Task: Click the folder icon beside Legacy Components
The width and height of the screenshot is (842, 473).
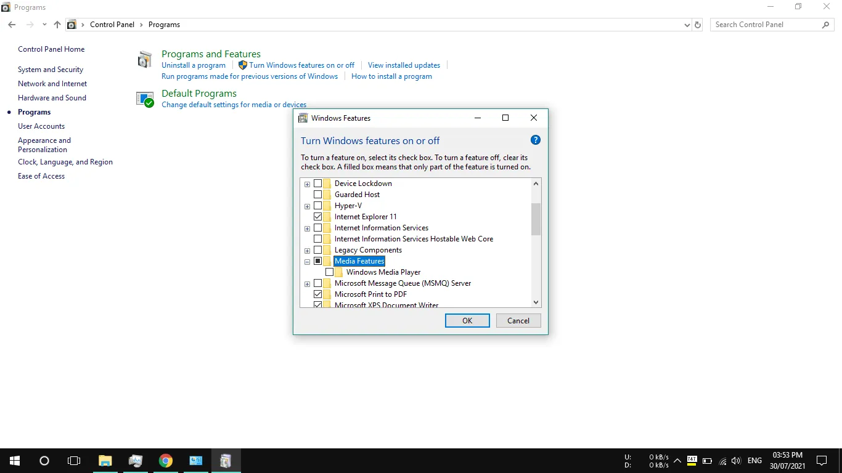Action: [x=327, y=250]
